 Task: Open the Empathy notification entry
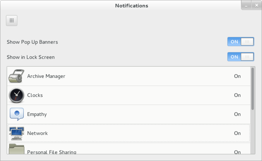pyautogui.click(x=37, y=114)
